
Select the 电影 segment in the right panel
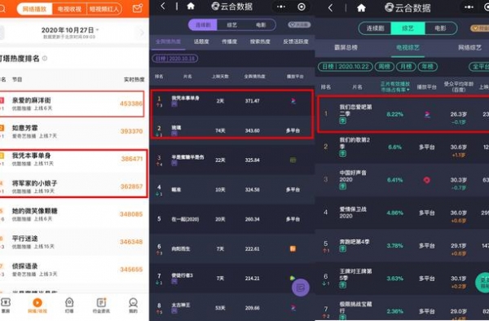(x=440, y=29)
